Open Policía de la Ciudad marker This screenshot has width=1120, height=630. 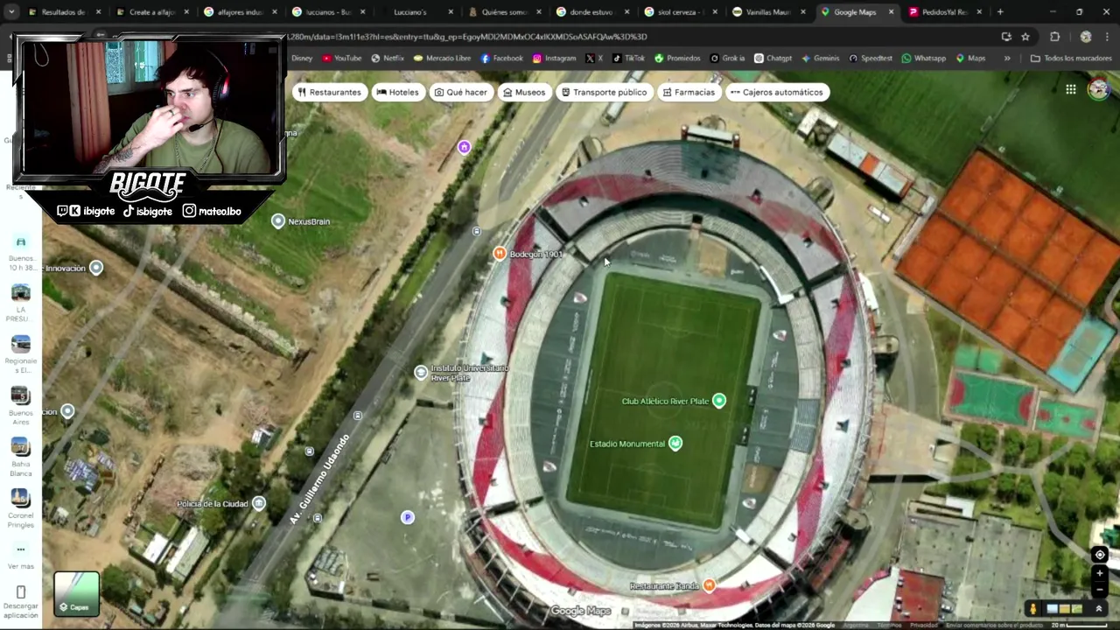pos(258,504)
